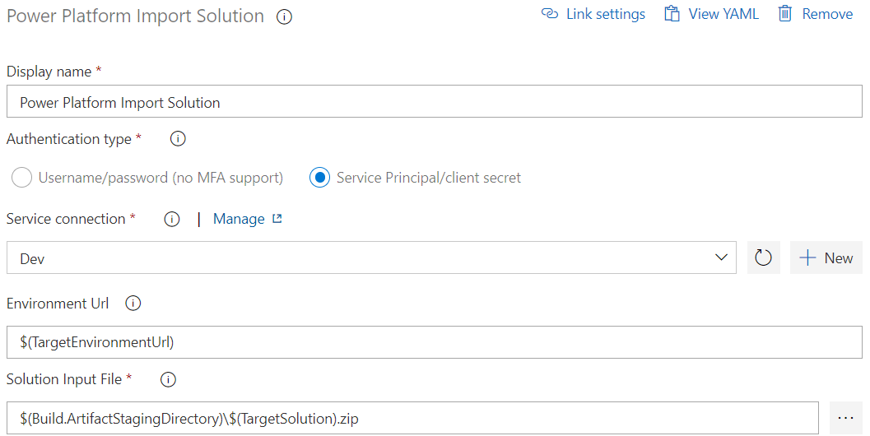Edit the Solution Input File path
This screenshot has width=870, height=436.
pos(413,418)
